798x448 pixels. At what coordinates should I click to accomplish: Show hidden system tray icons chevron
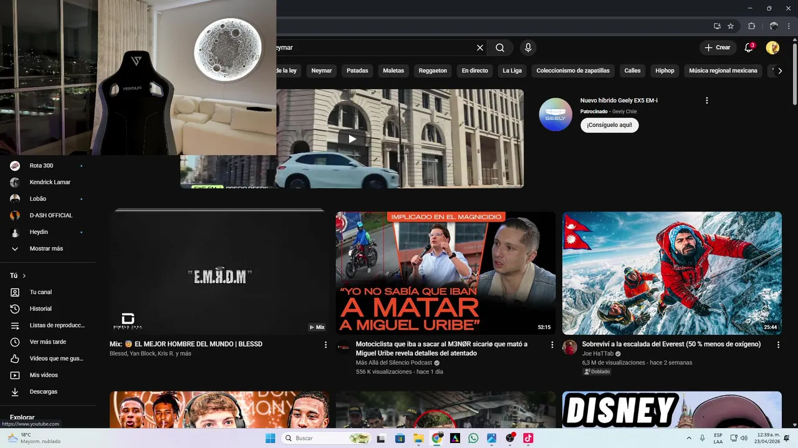click(x=689, y=438)
